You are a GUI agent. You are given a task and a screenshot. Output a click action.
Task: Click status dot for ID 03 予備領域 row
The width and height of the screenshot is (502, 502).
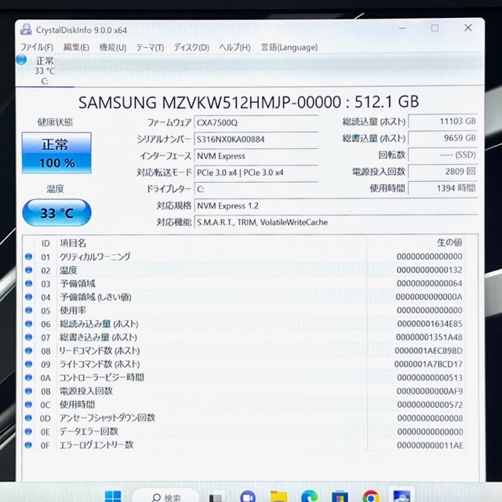click(28, 284)
